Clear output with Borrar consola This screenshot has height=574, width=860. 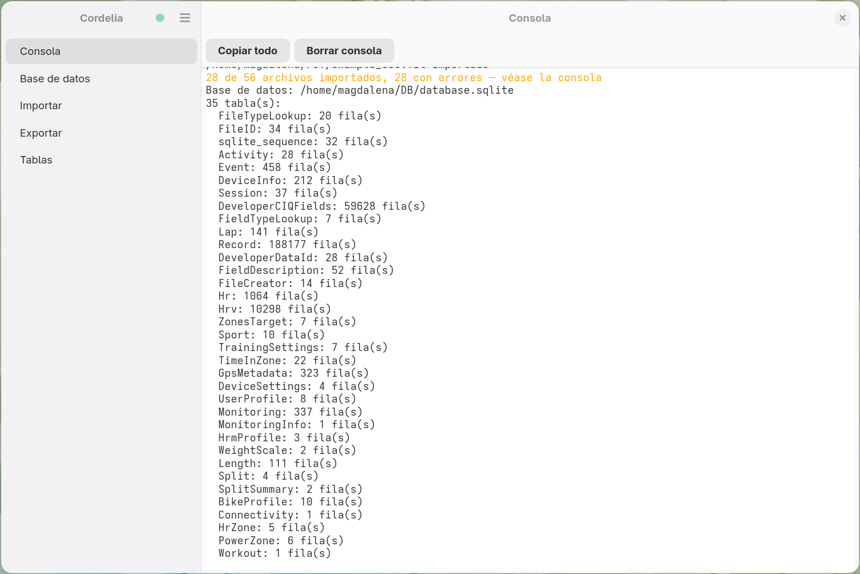[x=344, y=51]
